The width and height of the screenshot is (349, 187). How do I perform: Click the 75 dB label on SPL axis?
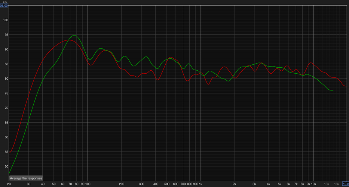pyautogui.click(x=6, y=93)
